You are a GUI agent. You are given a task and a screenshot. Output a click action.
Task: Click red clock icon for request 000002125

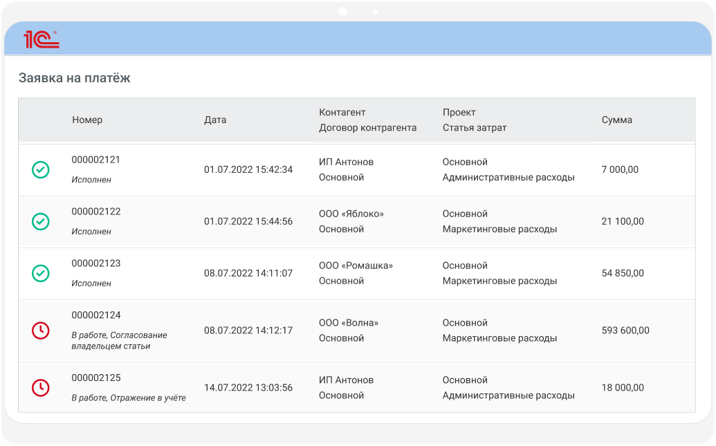tap(41, 387)
